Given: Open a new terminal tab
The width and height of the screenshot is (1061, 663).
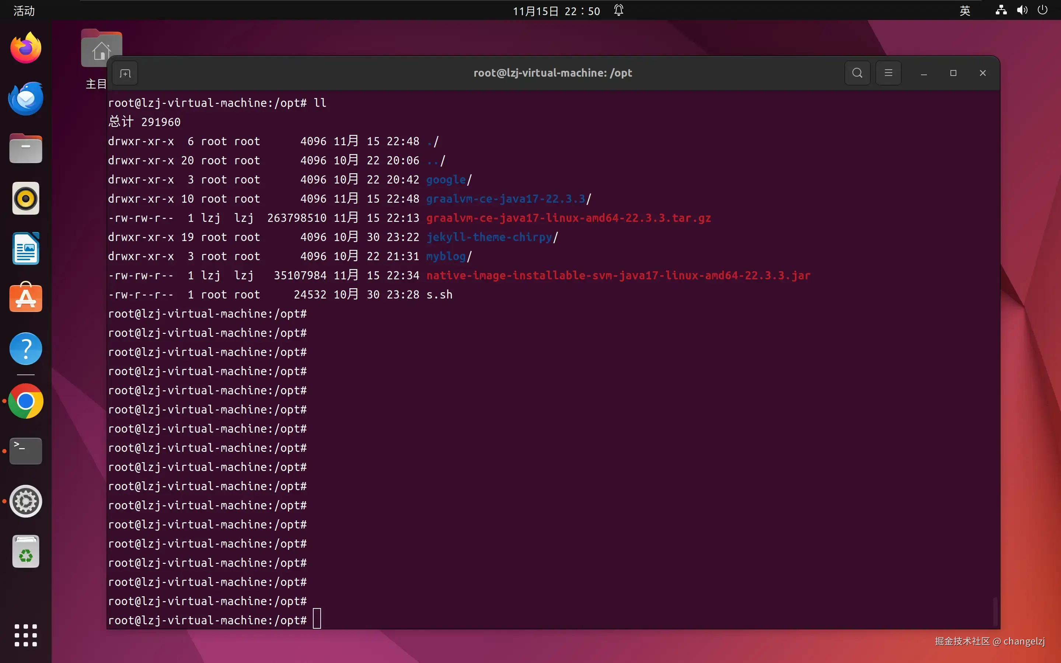Looking at the screenshot, I should [125, 73].
